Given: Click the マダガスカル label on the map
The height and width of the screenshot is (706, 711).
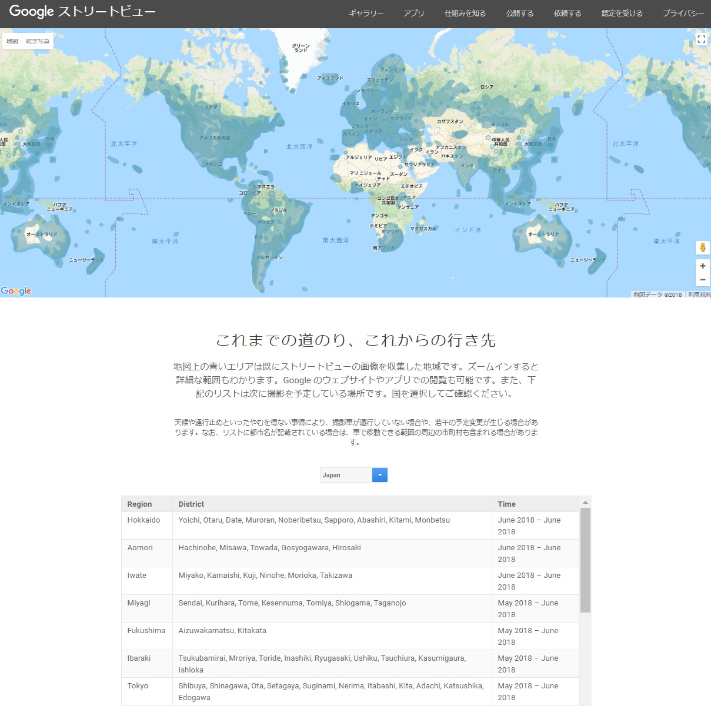Looking at the screenshot, I should pyautogui.click(x=423, y=229).
